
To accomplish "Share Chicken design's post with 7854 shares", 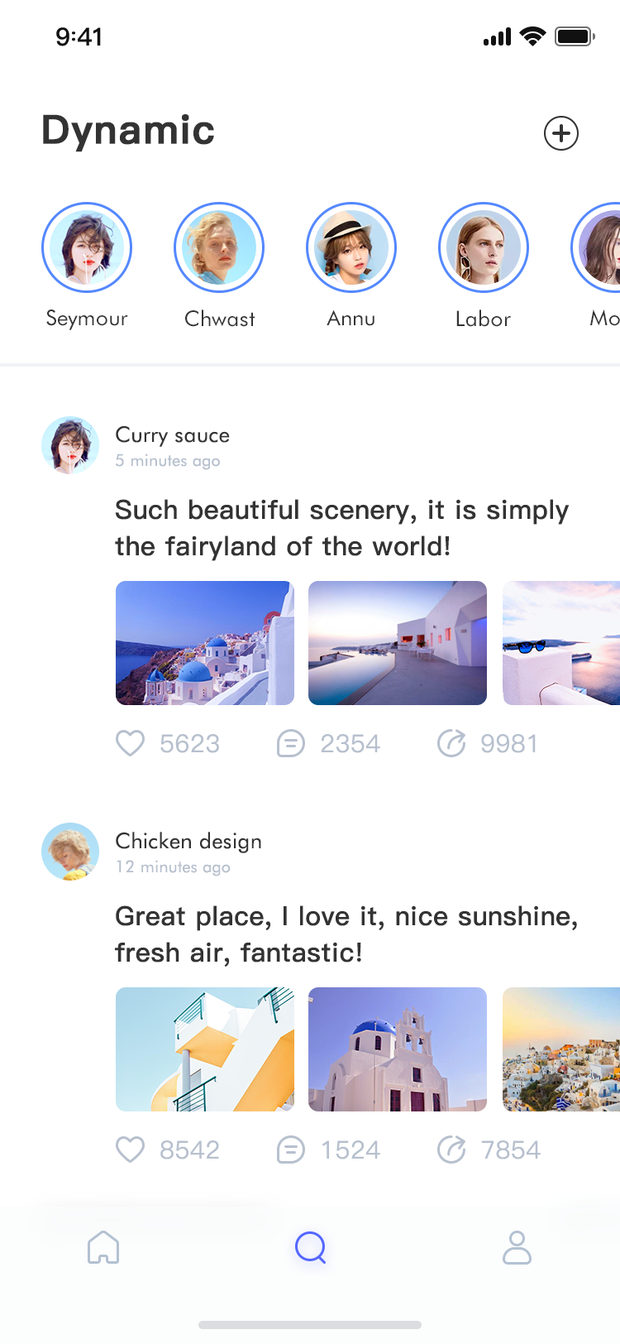I will click(451, 1150).
